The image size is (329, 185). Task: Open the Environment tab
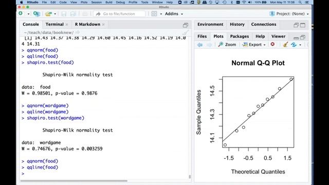210,24
